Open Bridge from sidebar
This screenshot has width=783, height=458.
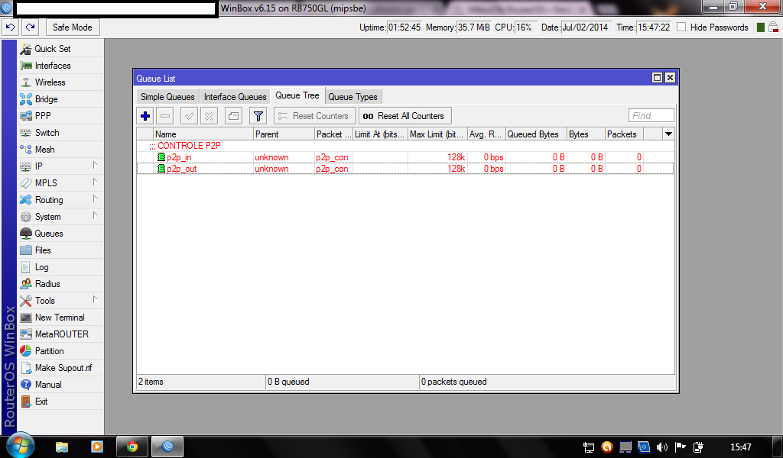point(60,99)
